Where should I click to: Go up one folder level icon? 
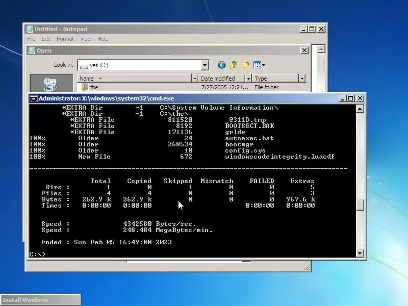point(234,65)
